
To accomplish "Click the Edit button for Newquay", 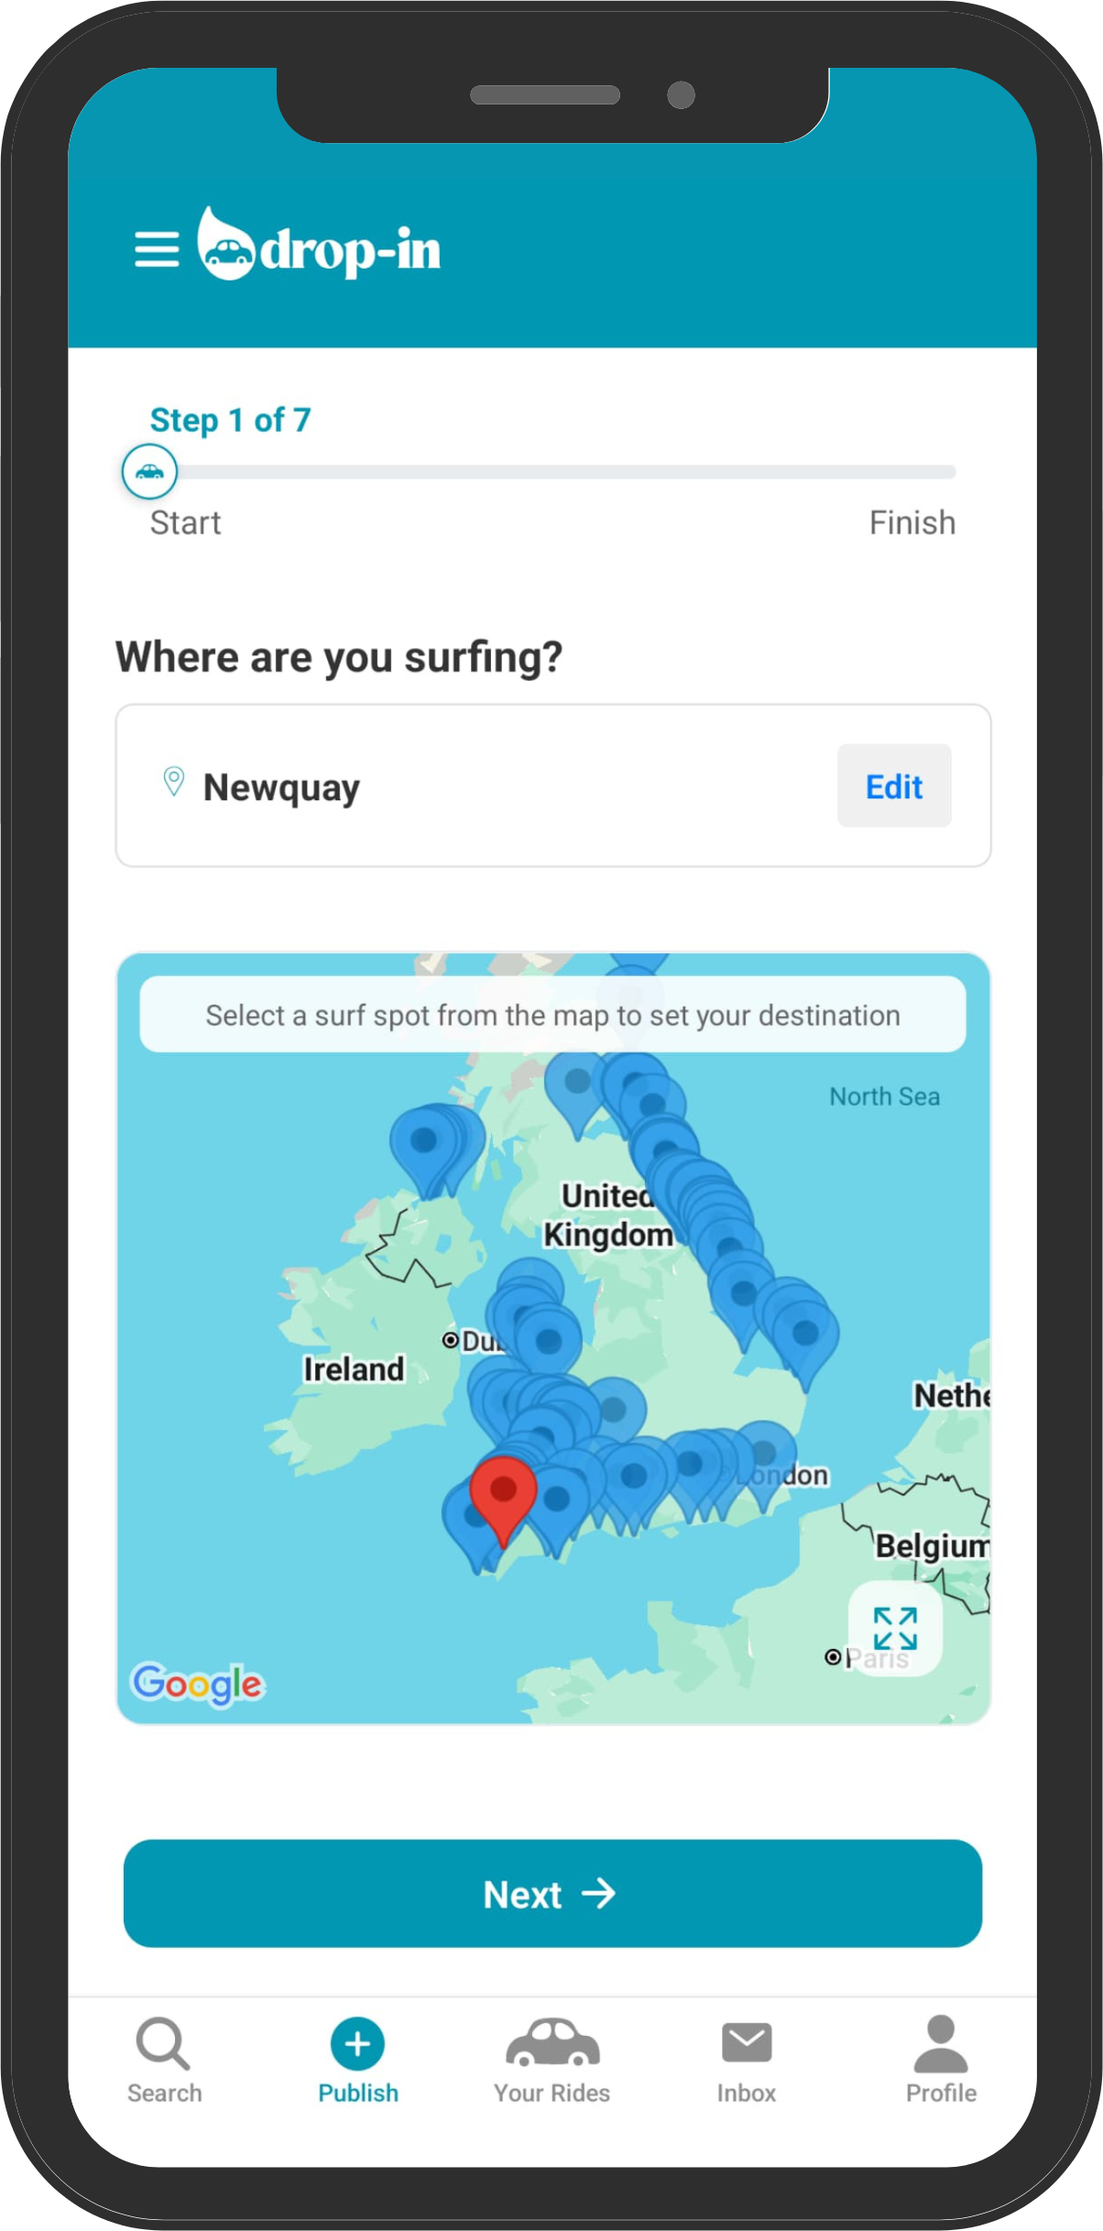I will [x=894, y=786].
